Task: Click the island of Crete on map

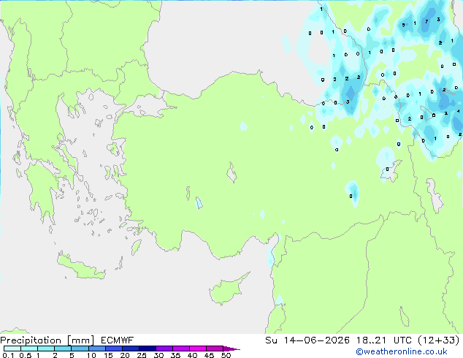Action: point(80,267)
